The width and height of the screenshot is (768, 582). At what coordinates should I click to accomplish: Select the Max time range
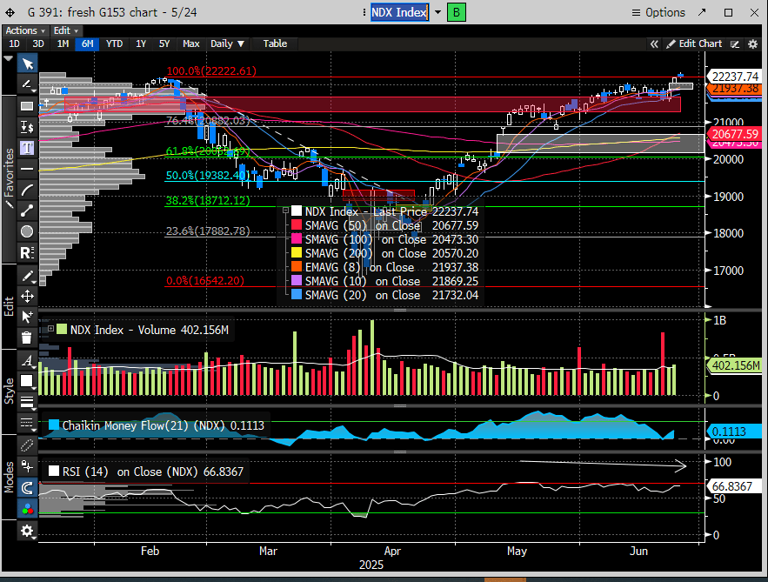click(191, 43)
